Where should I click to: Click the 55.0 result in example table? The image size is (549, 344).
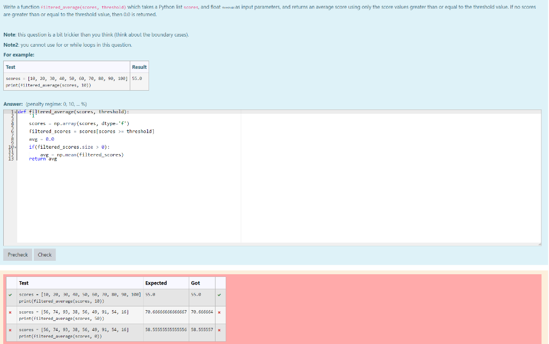(137, 78)
